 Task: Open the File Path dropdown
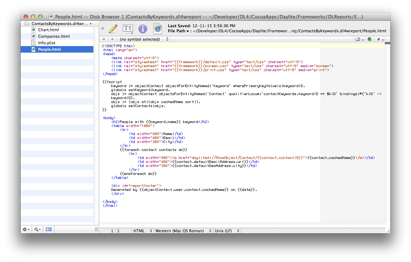point(178,31)
